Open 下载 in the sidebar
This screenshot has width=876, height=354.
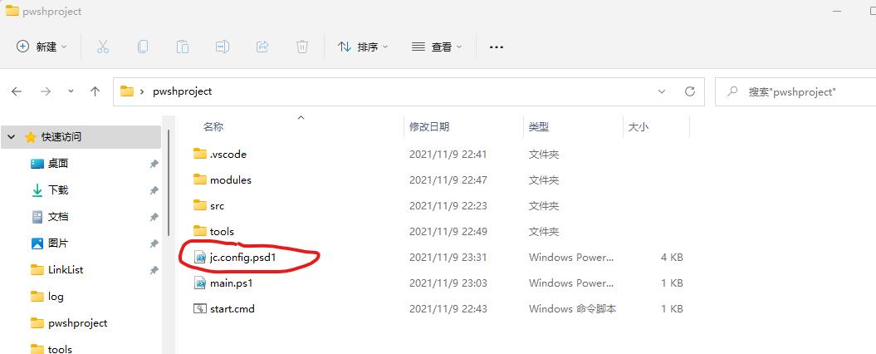(58, 190)
